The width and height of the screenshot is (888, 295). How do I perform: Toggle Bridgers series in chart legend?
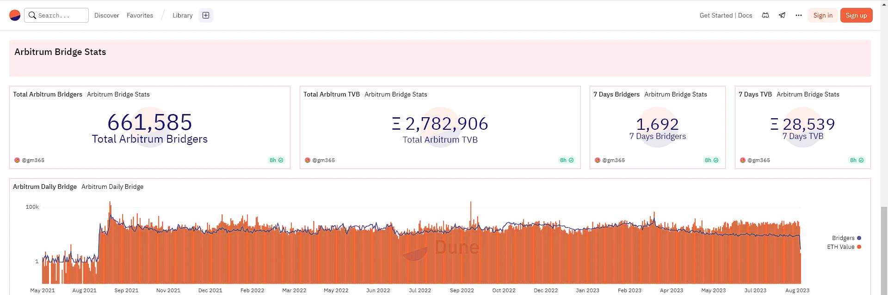(x=846, y=238)
